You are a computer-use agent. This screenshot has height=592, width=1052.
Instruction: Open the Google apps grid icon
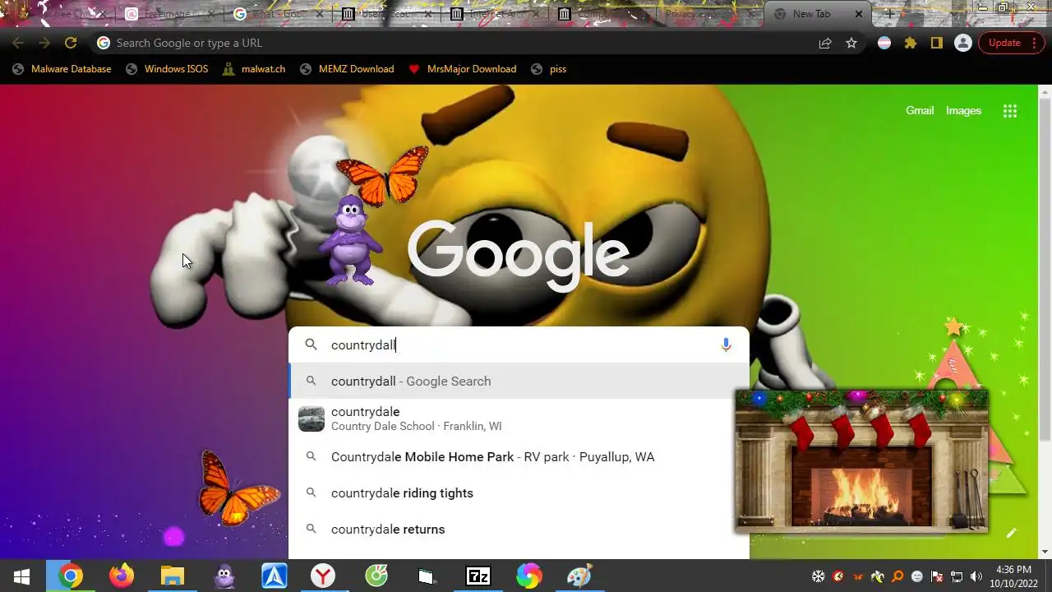point(1010,111)
